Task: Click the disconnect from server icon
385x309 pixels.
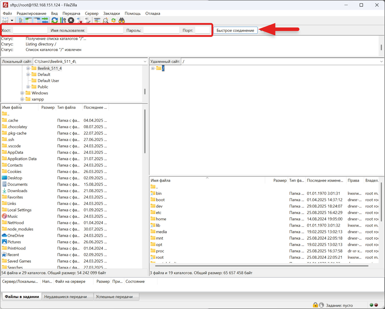Action: (x=80, y=20)
